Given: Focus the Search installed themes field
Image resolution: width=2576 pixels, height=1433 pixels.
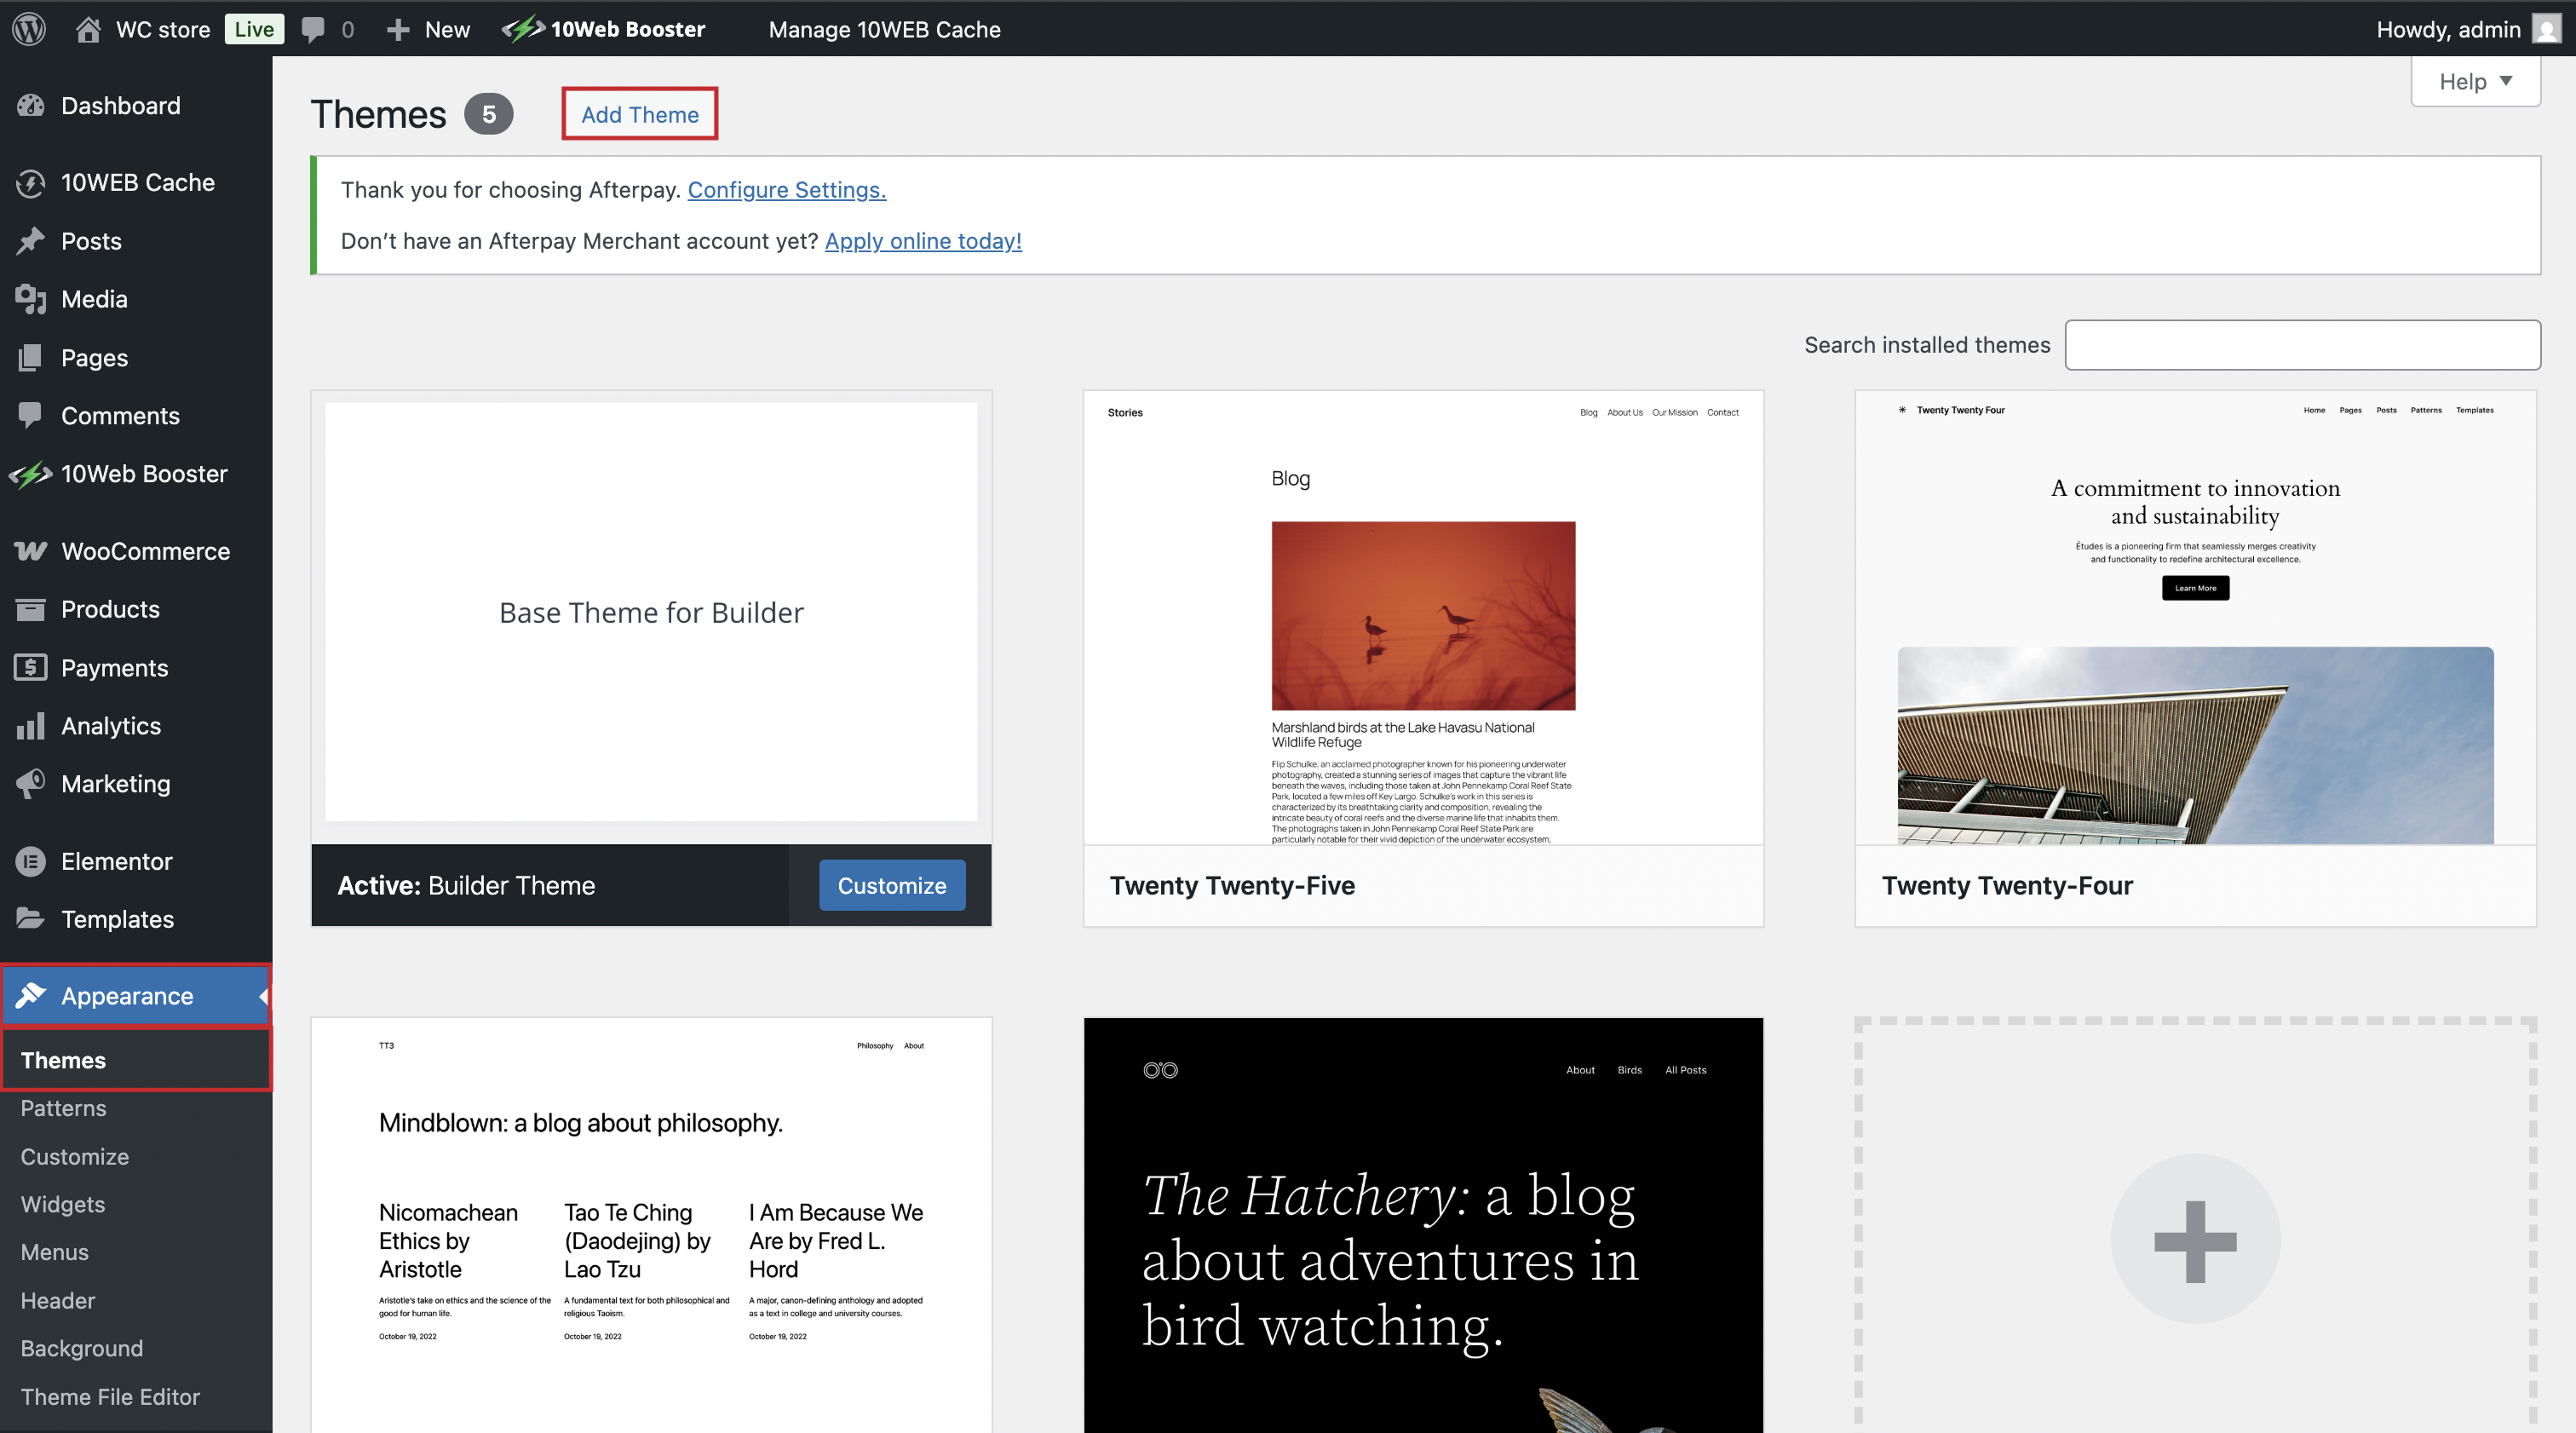Looking at the screenshot, I should tap(2302, 345).
